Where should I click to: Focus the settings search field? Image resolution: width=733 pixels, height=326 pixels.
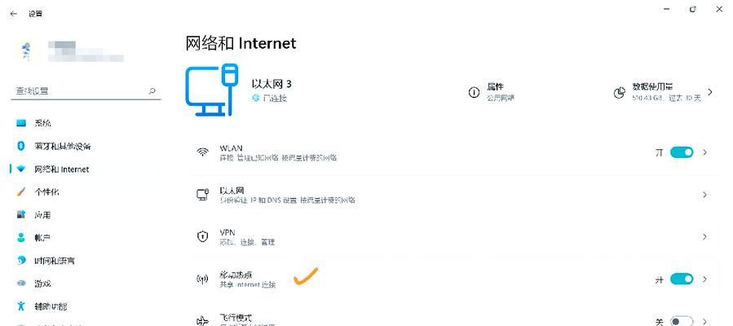(86, 91)
